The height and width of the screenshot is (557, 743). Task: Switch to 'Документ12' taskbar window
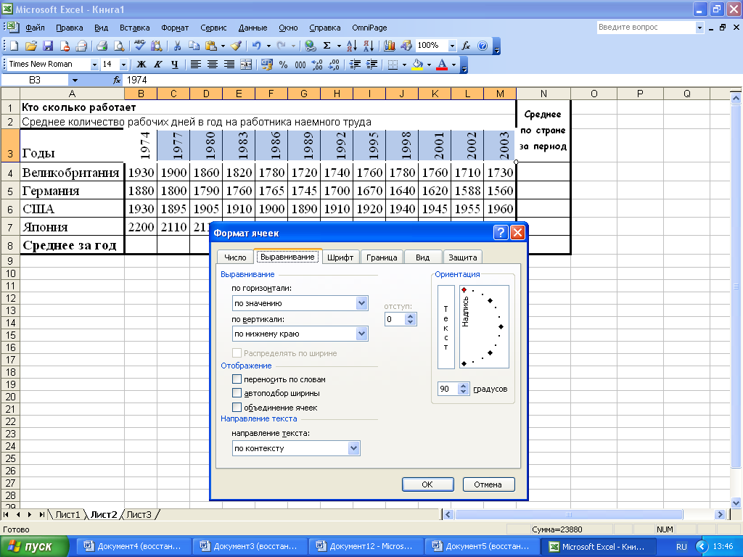pyautogui.click(x=366, y=546)
